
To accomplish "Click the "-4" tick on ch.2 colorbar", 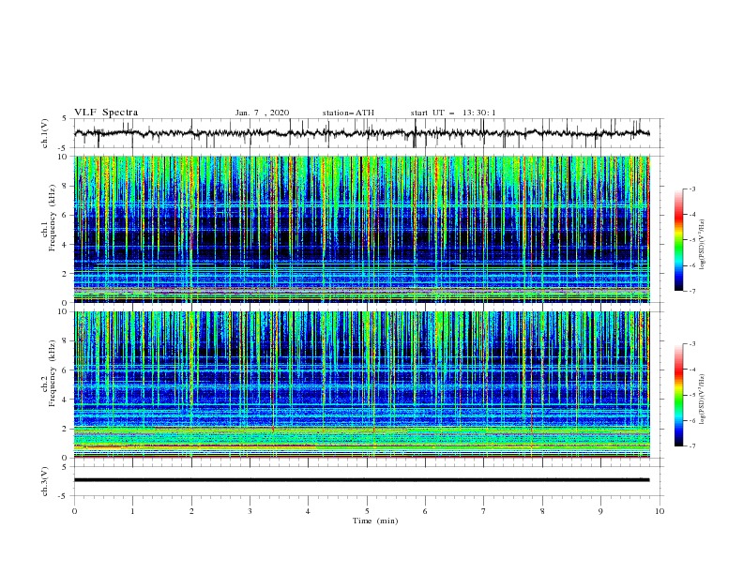I will tap(691, 370).
